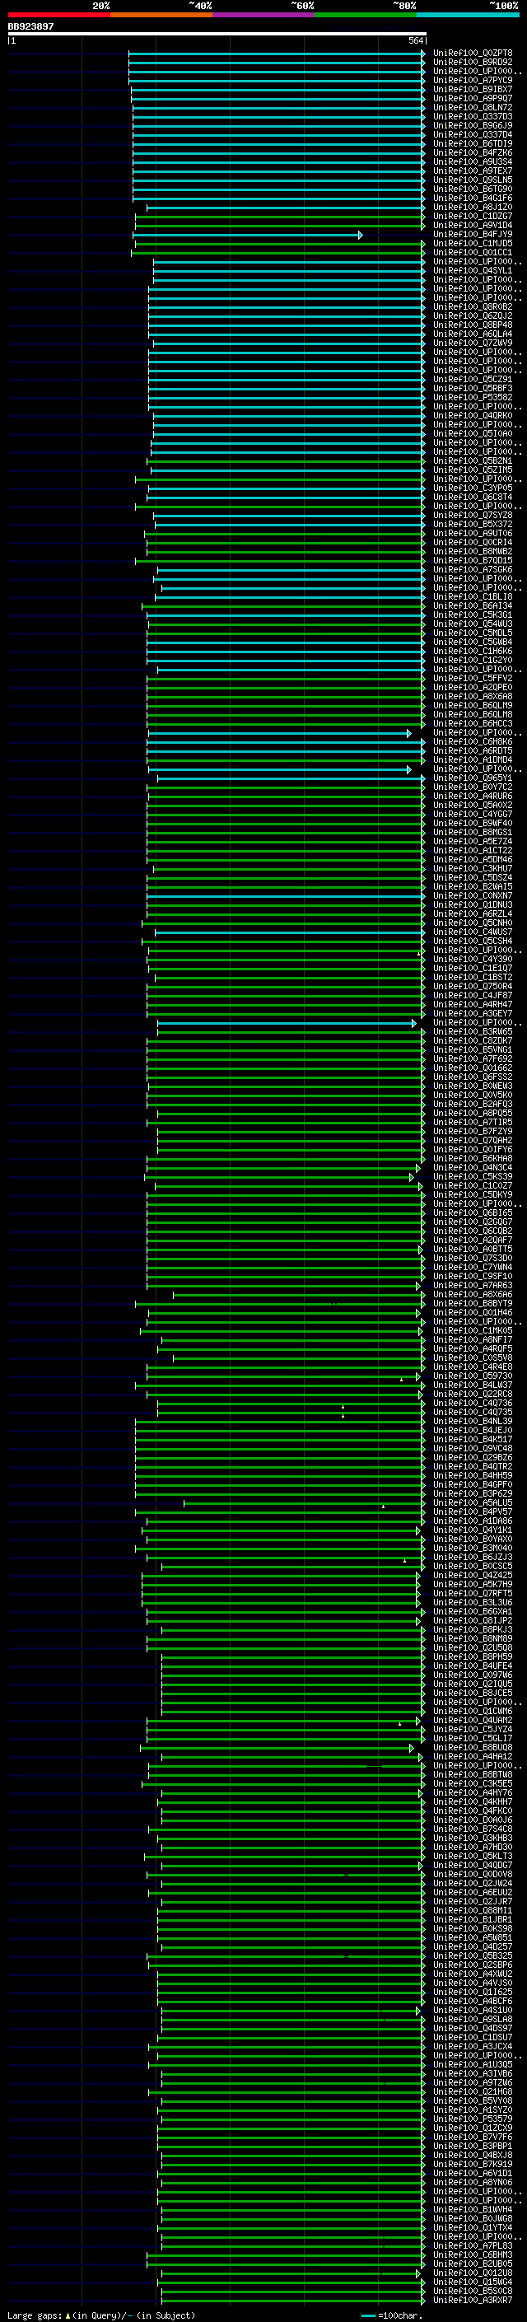The image size is (527, 2322).
Task: Click the hit label UniRef100_C7YWN4
Action: 473,1267
